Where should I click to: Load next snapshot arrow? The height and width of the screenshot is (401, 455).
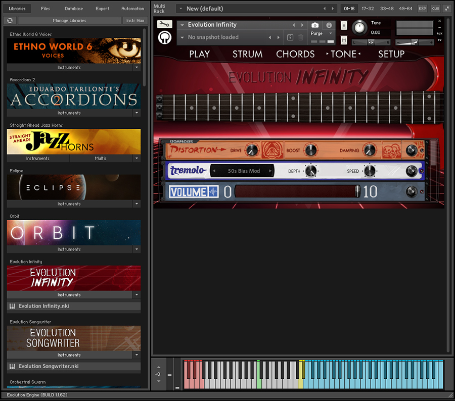(x=278, y=37)
